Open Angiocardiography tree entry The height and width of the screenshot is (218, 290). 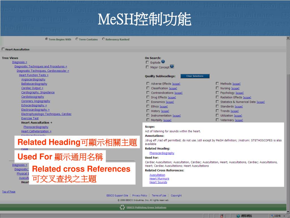click(x=33, y=79)
